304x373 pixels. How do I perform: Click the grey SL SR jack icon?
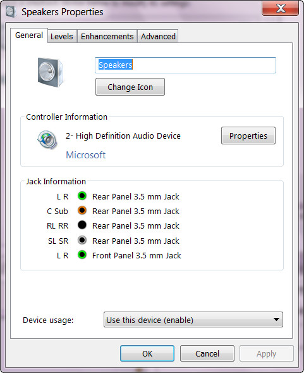coord(82,240)
